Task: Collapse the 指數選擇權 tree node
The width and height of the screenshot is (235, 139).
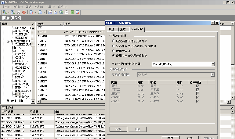Action: tap(8, 41)
